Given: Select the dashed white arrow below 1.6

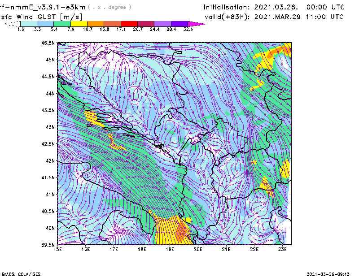Looking at the screenshot, I should tap(13, 24).
